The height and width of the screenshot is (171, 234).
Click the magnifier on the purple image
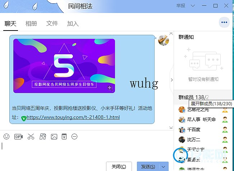pyautogui.click(x=110, y=88)
